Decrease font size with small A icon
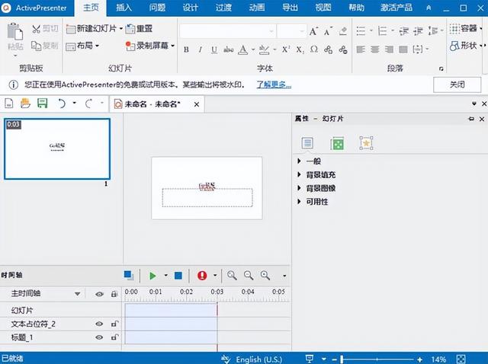The image size is (488, 364). (x=328, y=31)
